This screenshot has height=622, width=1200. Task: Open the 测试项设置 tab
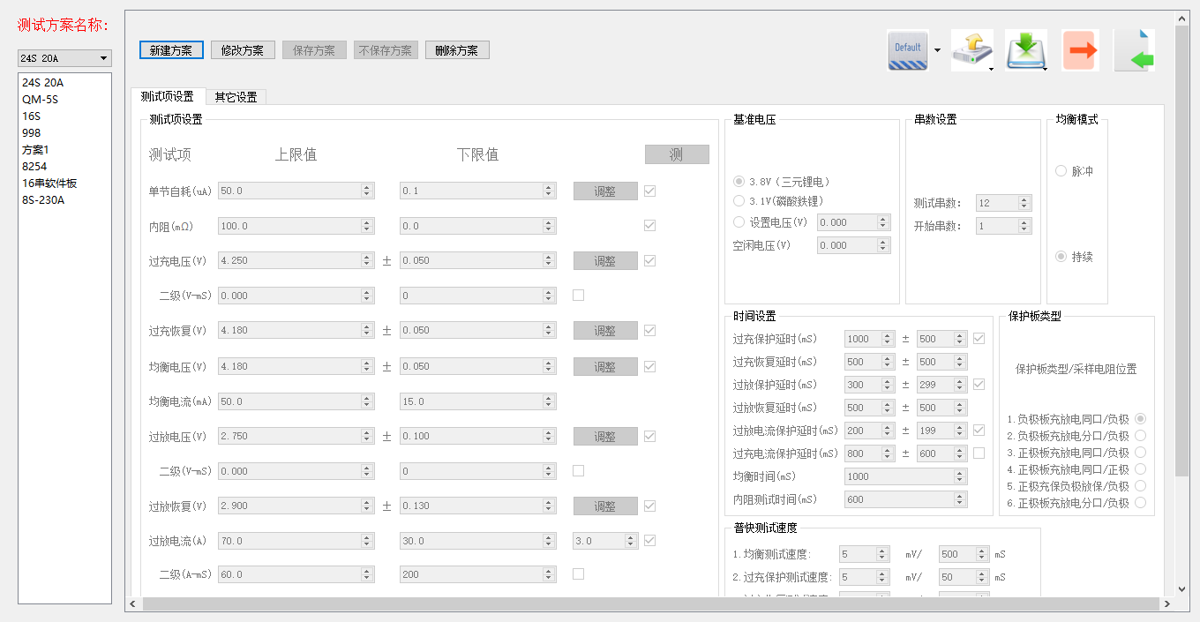(x=167, y=97)
